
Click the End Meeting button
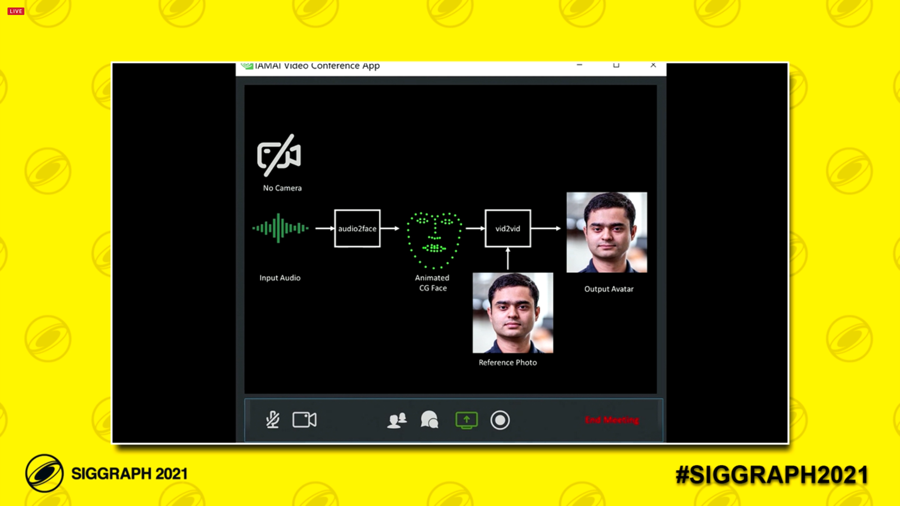point(612,420)
